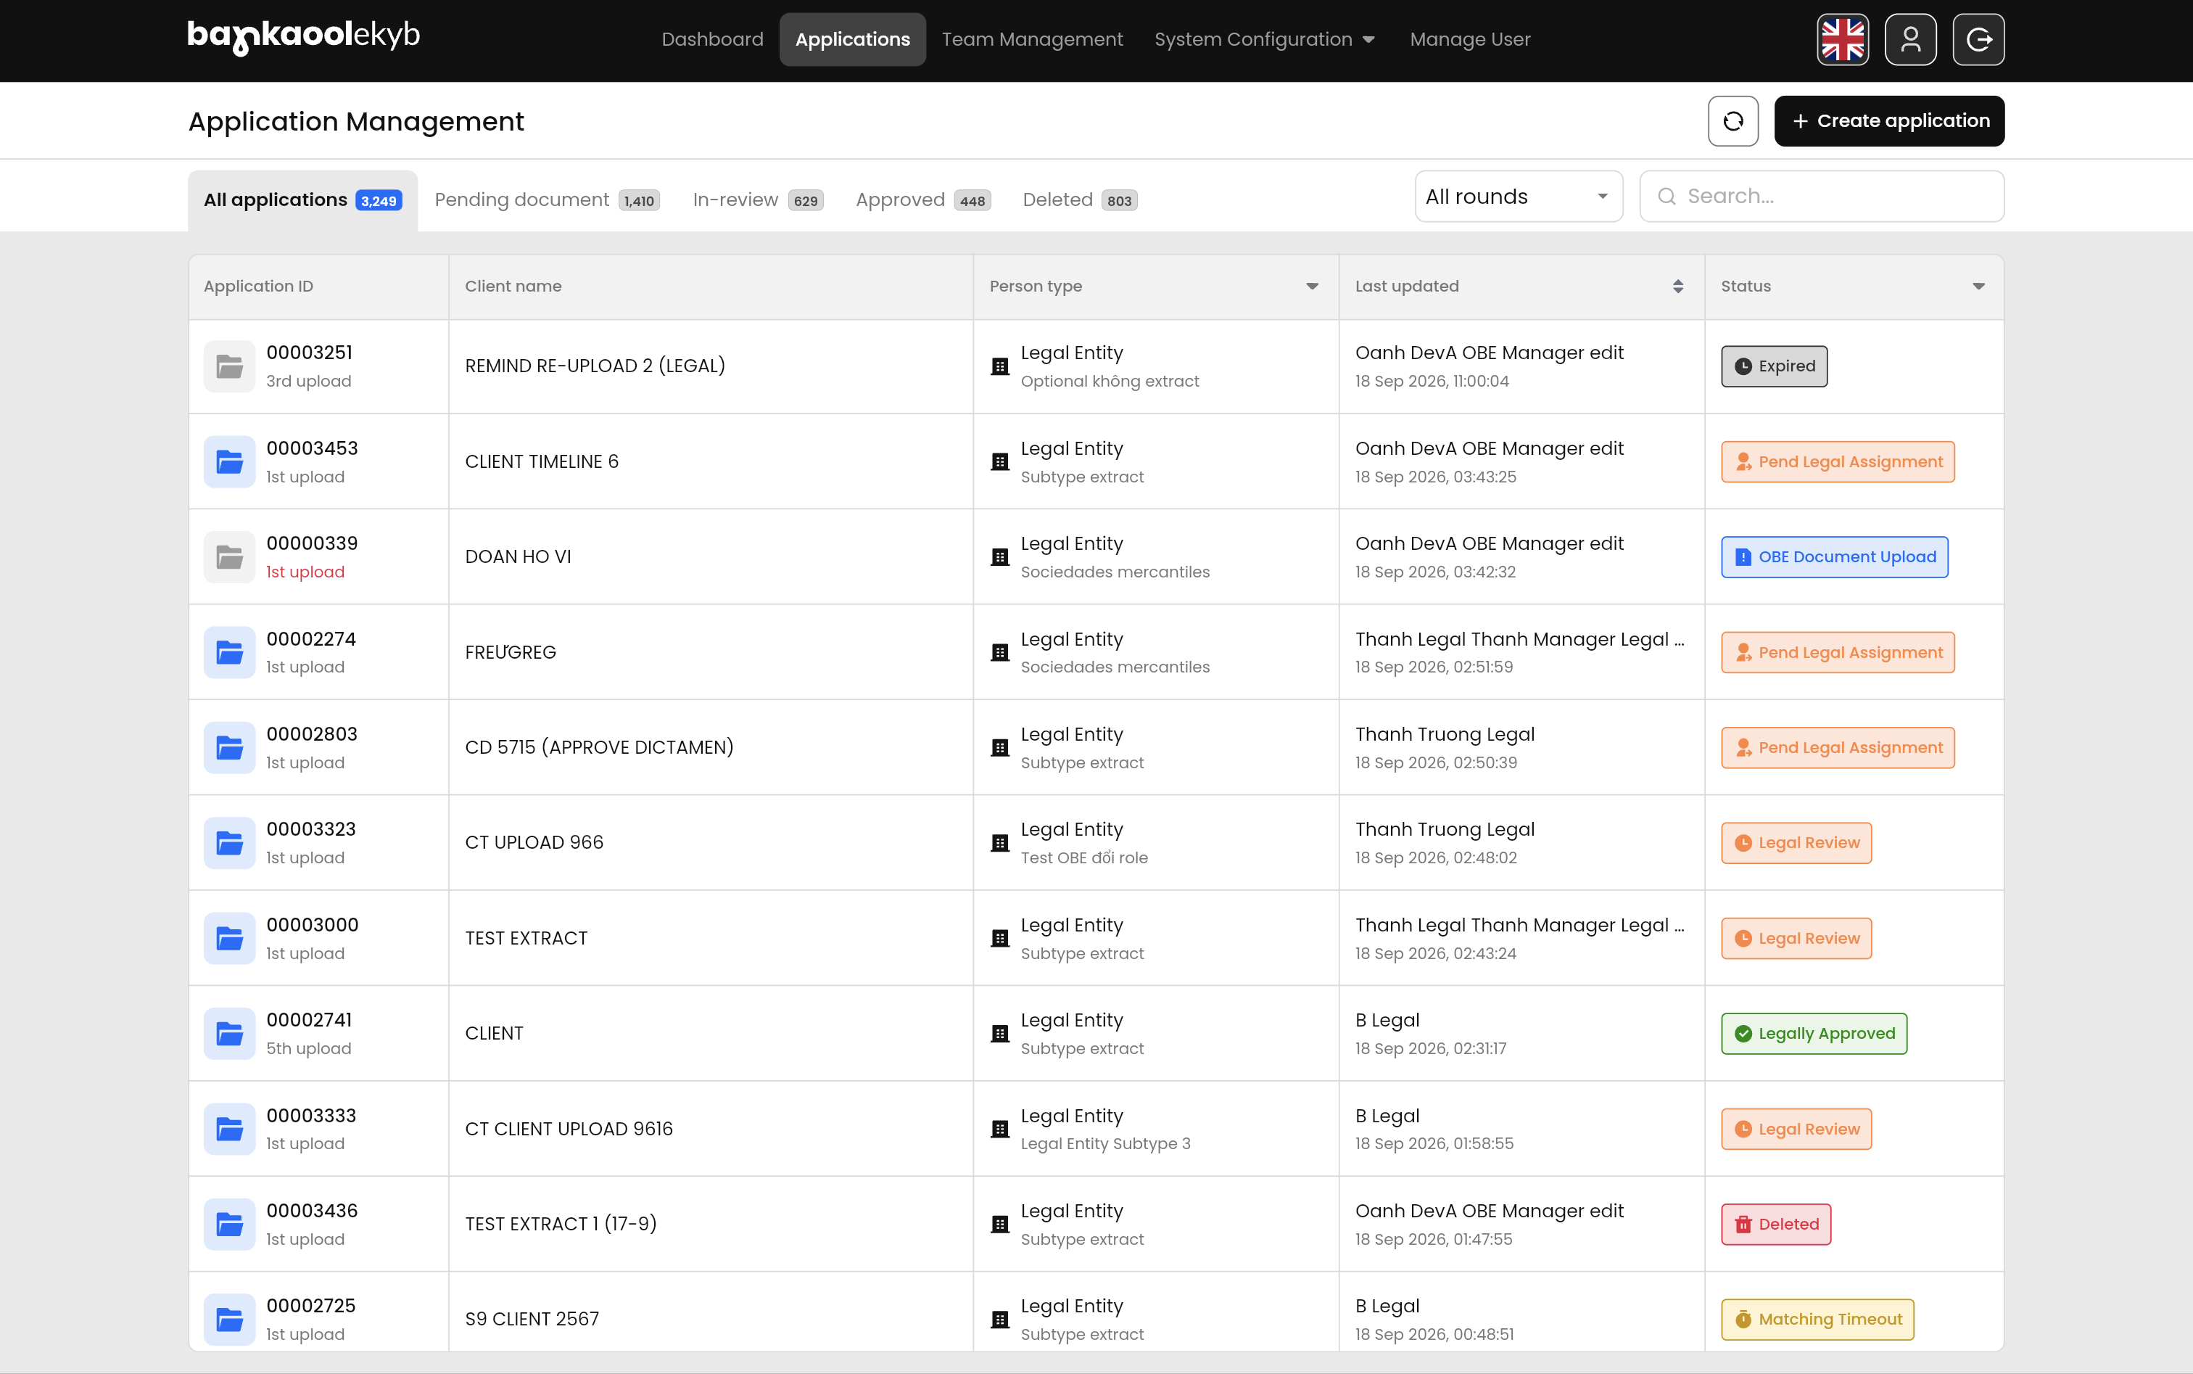Click Test OBE đổi role subtype text
The image size is (2193, 1374).
pos(1085,857)
